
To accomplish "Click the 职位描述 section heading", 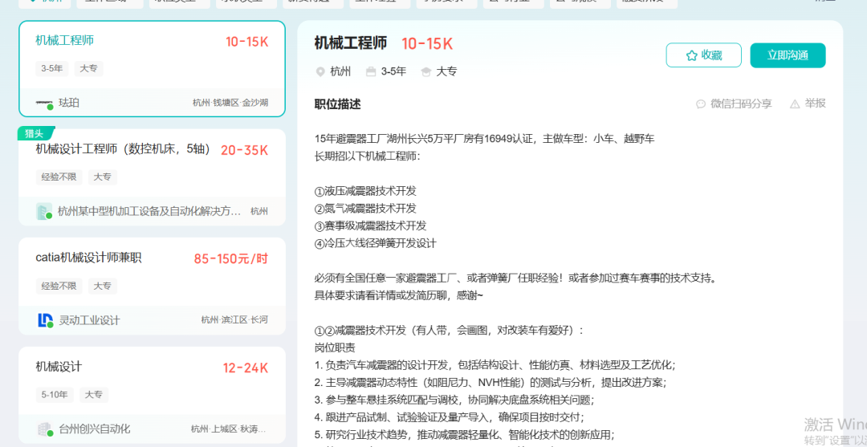I will pos(337,104).
